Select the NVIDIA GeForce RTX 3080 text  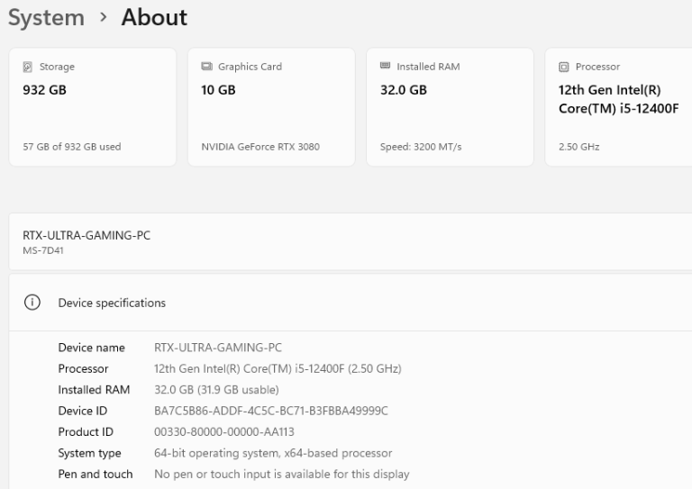[259, 147]
